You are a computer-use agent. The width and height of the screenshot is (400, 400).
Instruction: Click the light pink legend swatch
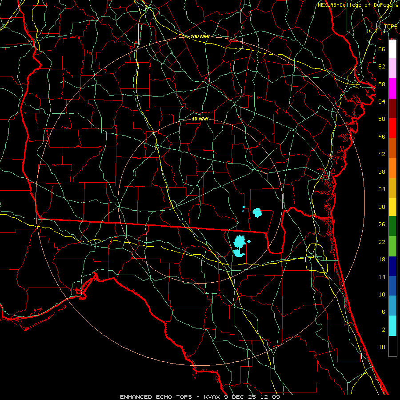[392, 68]
